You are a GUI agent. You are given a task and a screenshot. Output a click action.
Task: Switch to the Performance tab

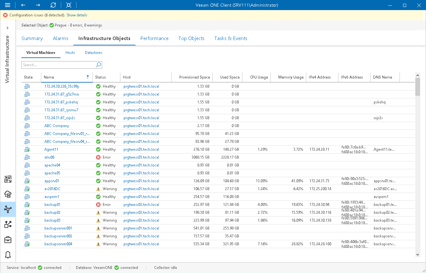pos(154,38)
